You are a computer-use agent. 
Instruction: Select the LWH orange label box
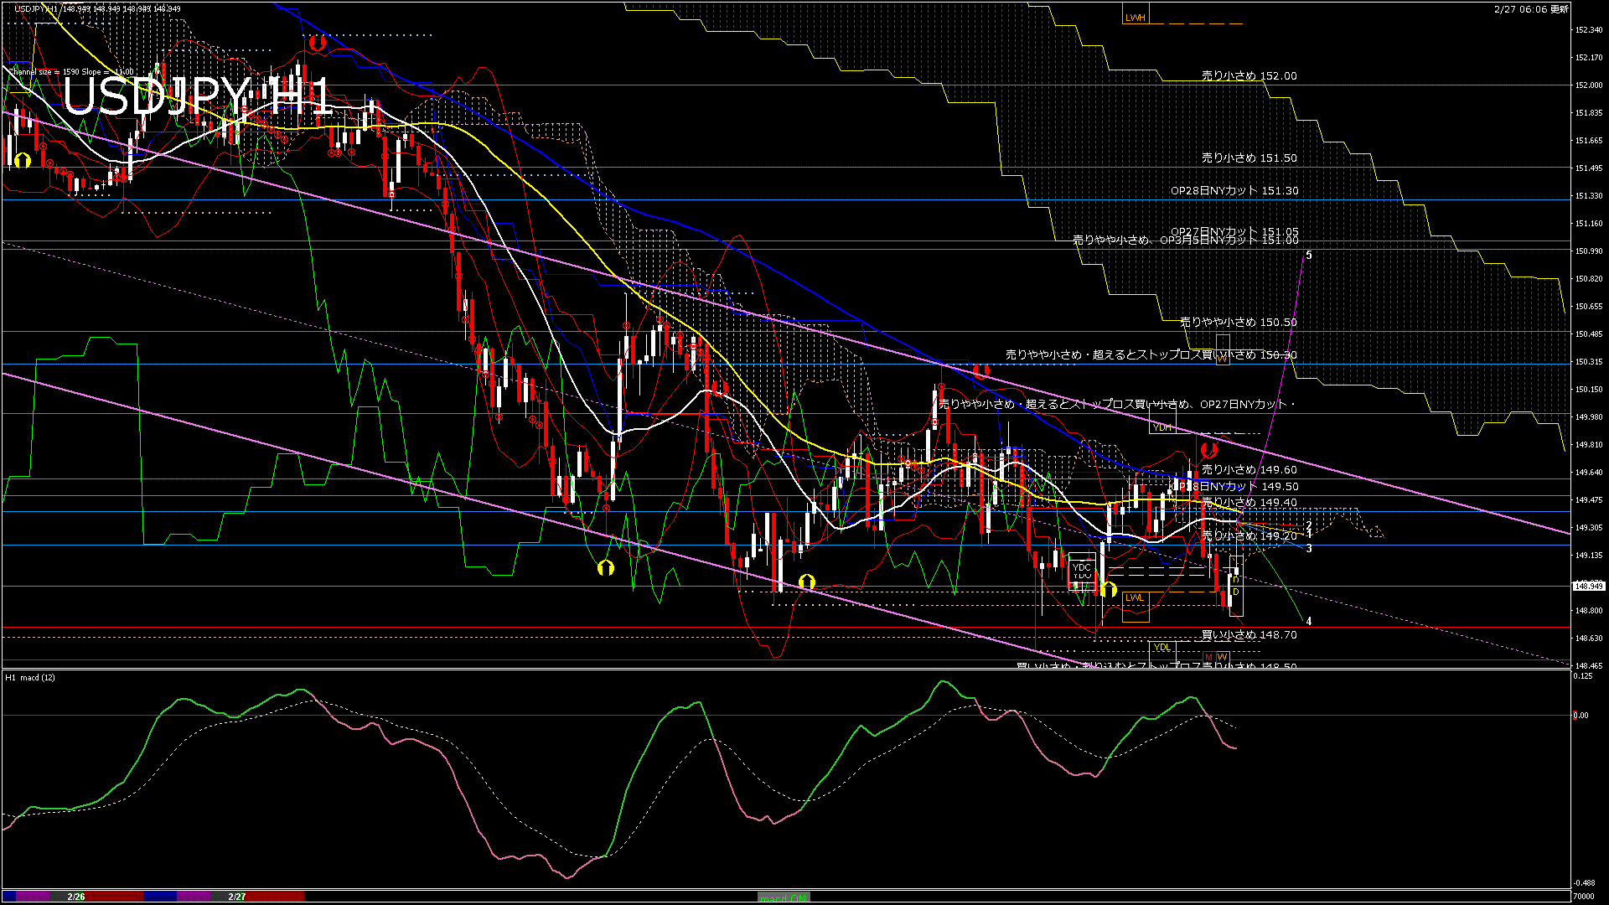[x=1135, y=17]
